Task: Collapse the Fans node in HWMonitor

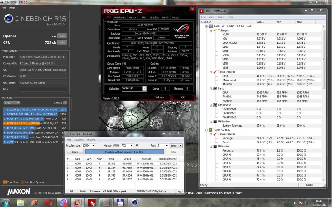Action: [211, 88]
